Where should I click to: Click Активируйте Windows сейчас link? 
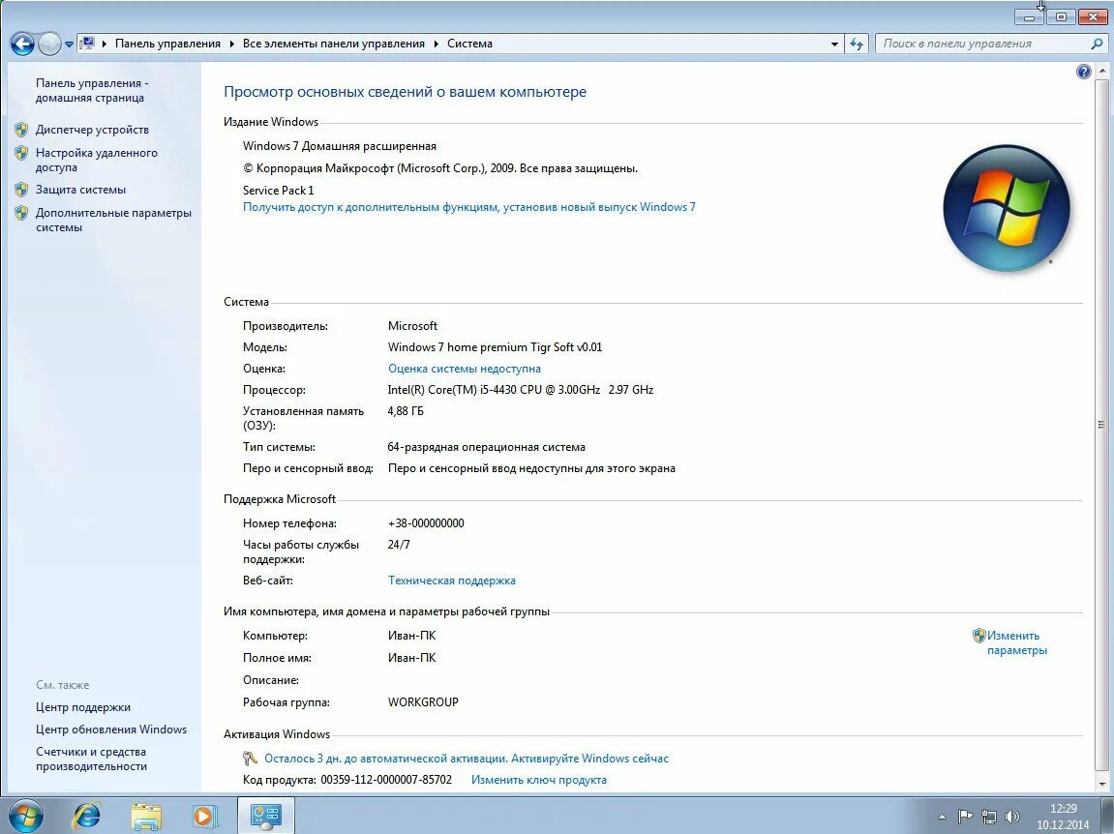pyautogui.click(x=589, y=758)
